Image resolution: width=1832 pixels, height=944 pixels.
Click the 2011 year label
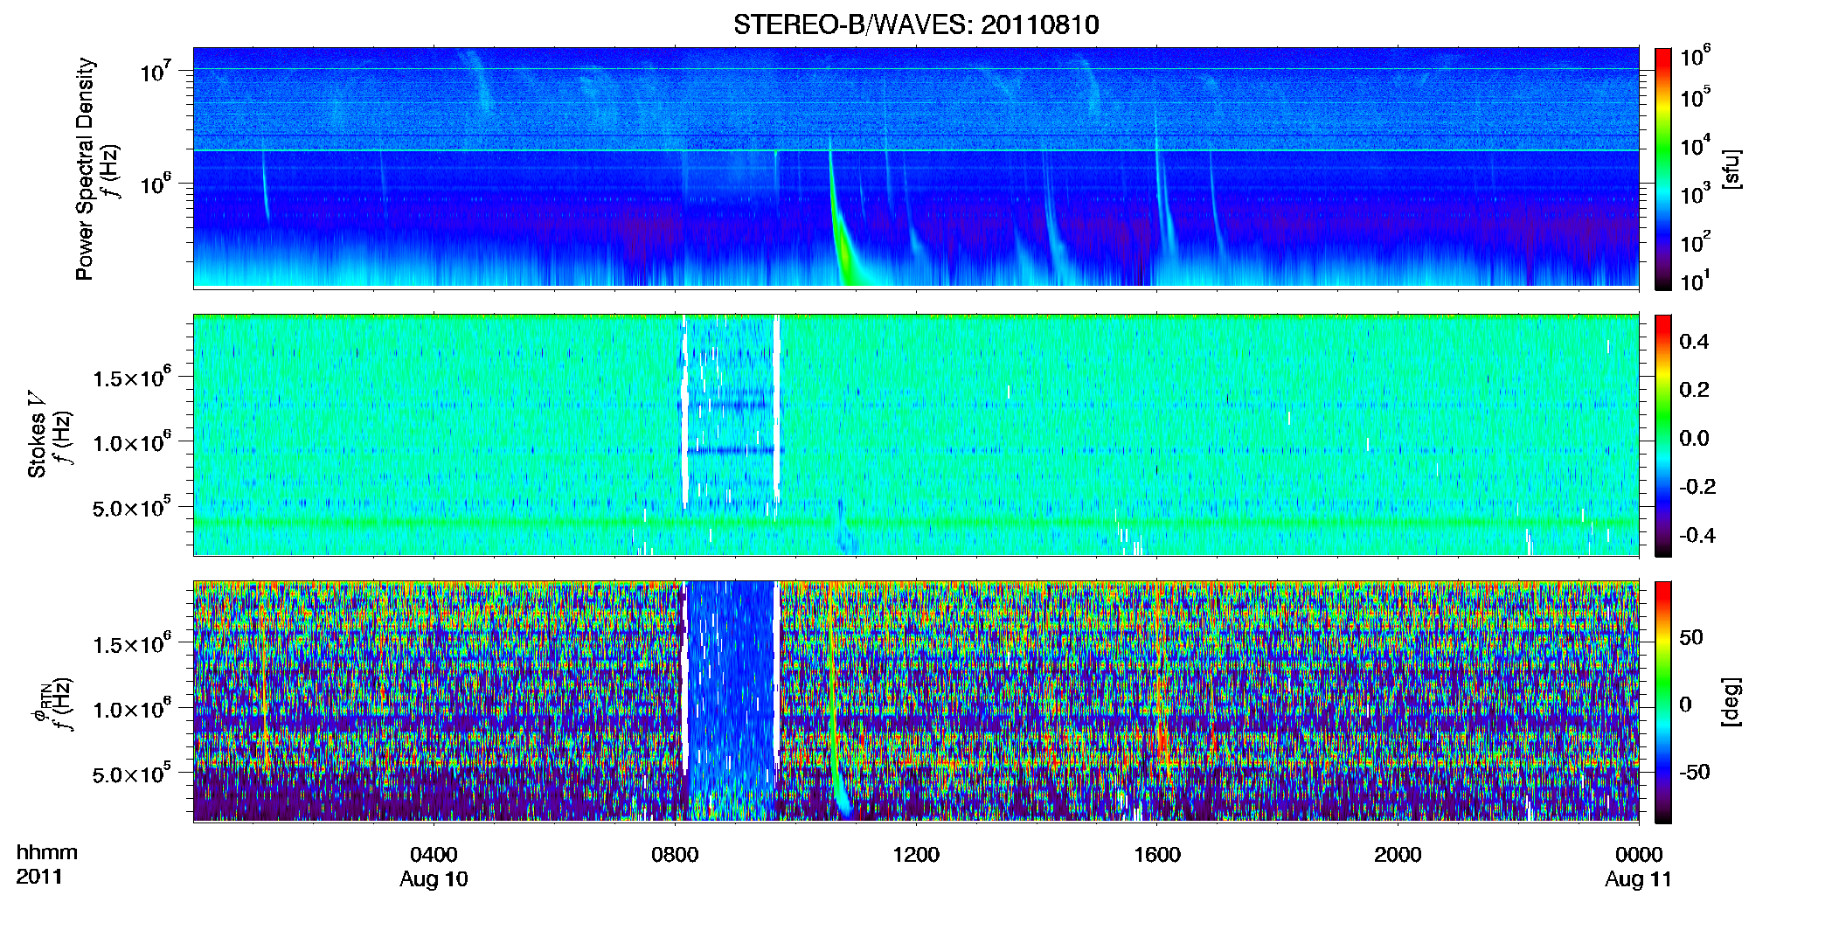(x=39, y=877)
